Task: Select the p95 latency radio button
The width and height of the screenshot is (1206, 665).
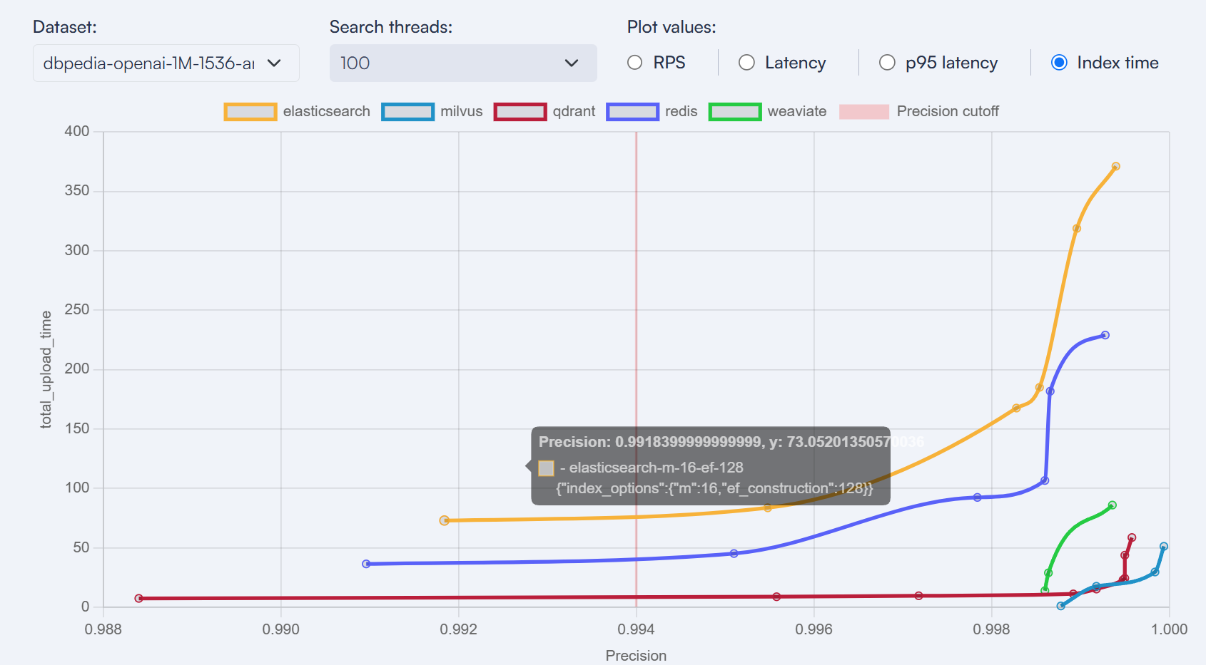Action: 887,63
